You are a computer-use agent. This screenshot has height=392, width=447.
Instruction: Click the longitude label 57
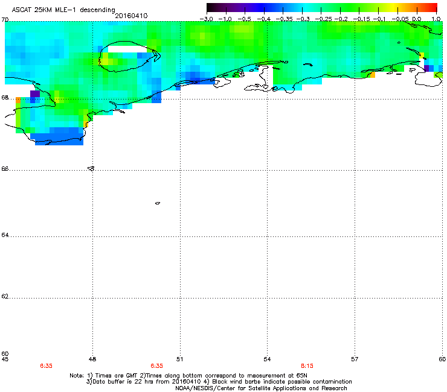pyautogui.click(x=355, y=359)
